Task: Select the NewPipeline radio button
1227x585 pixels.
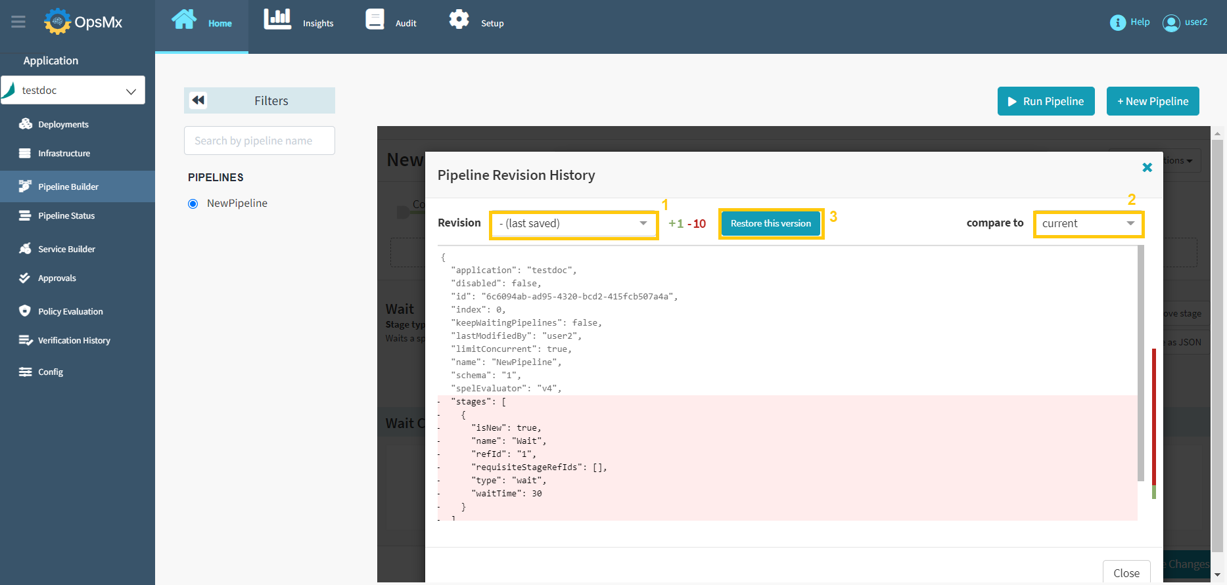Action: [x=193, y=204]
